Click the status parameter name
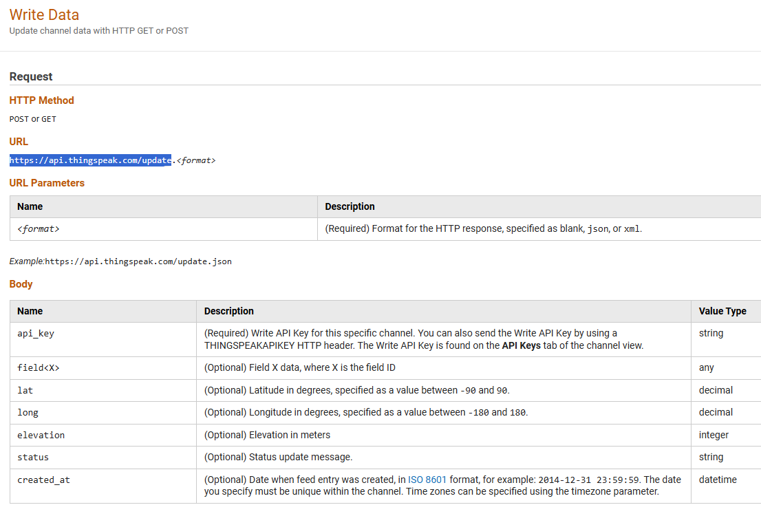This screenshot has height=505, width=761. tap(33, 457)
